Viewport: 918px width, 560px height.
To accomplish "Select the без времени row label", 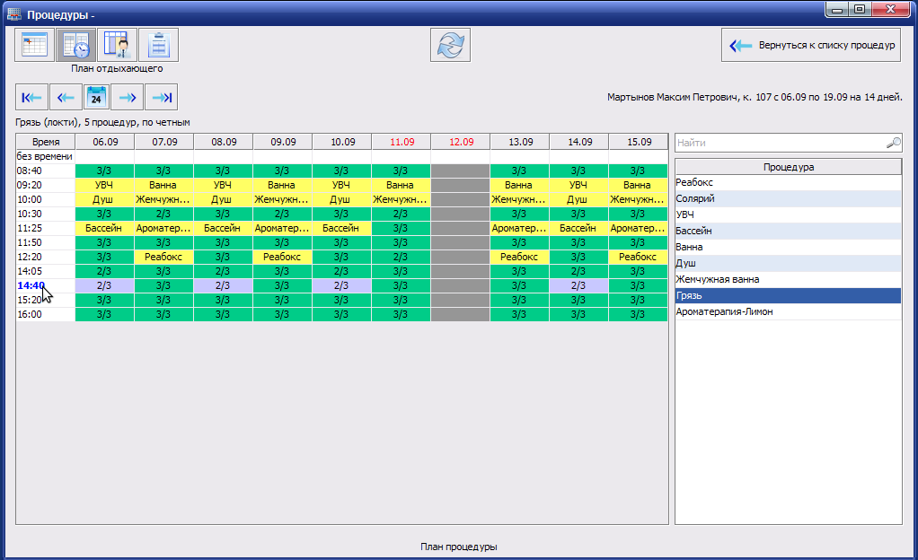I will (45, 156).
